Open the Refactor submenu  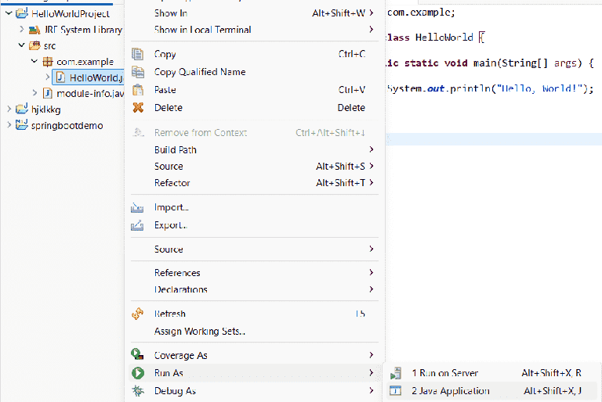(x=254, y=183)
